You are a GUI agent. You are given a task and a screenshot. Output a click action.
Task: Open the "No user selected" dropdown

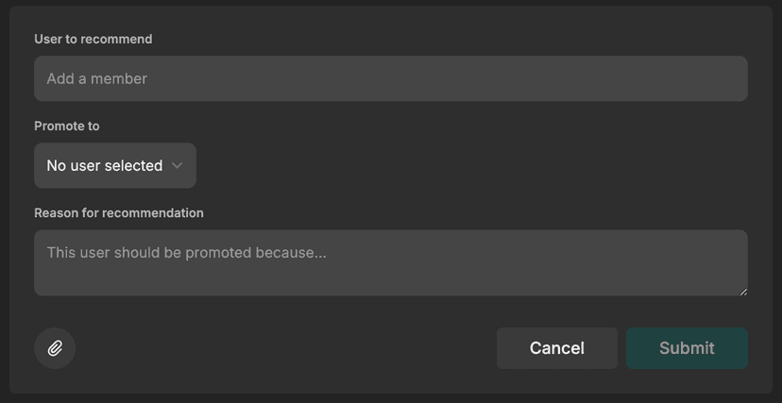115,165
